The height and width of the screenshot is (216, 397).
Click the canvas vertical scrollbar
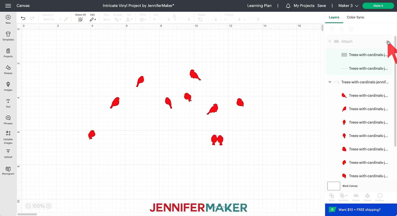[x=322, y=28]
